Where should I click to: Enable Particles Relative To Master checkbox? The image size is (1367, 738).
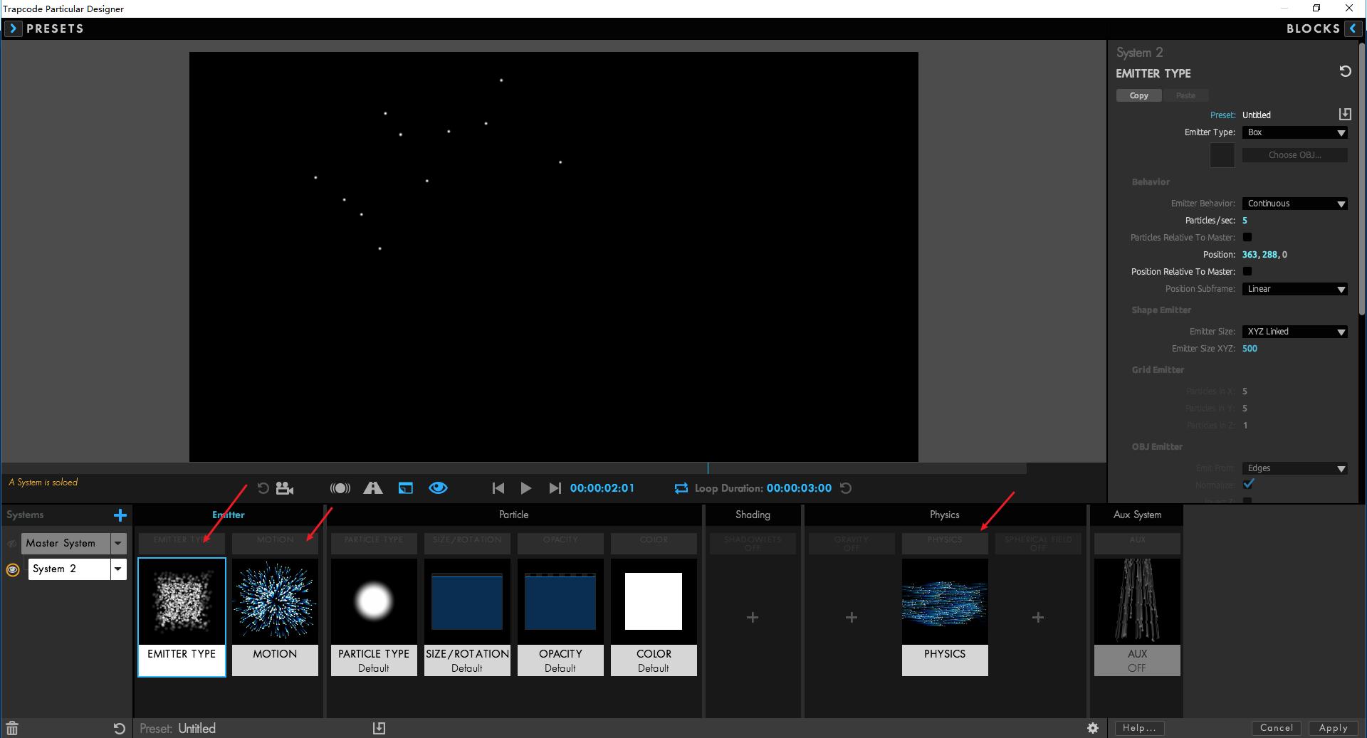coord(1247,237)
